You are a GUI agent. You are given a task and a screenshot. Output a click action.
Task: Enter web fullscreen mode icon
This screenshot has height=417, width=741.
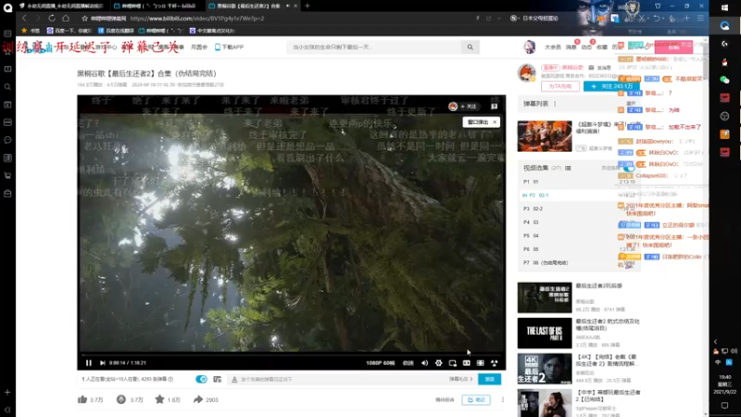point(480,363)
